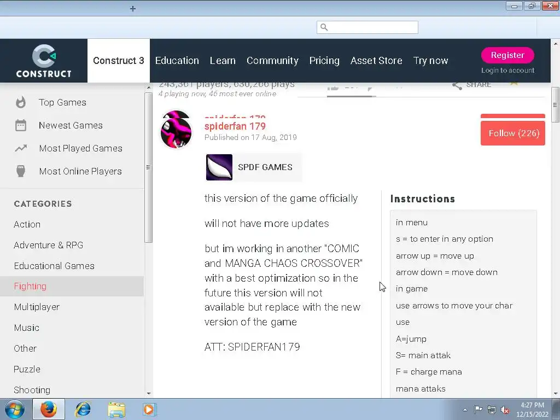This screenshot has width=560, height=420.
Task: Select Adventure & RPG category
Action: (49, 245)
